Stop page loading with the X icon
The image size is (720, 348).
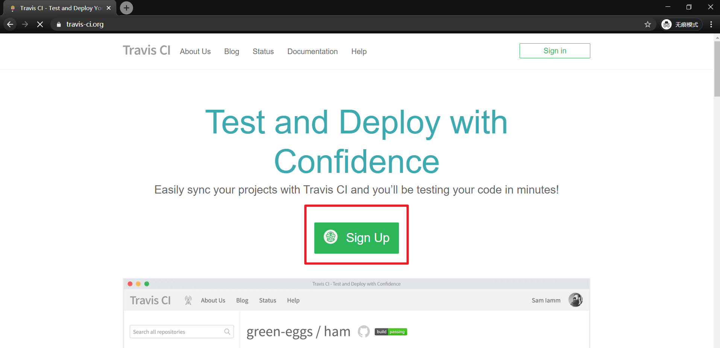coord(40,24)
